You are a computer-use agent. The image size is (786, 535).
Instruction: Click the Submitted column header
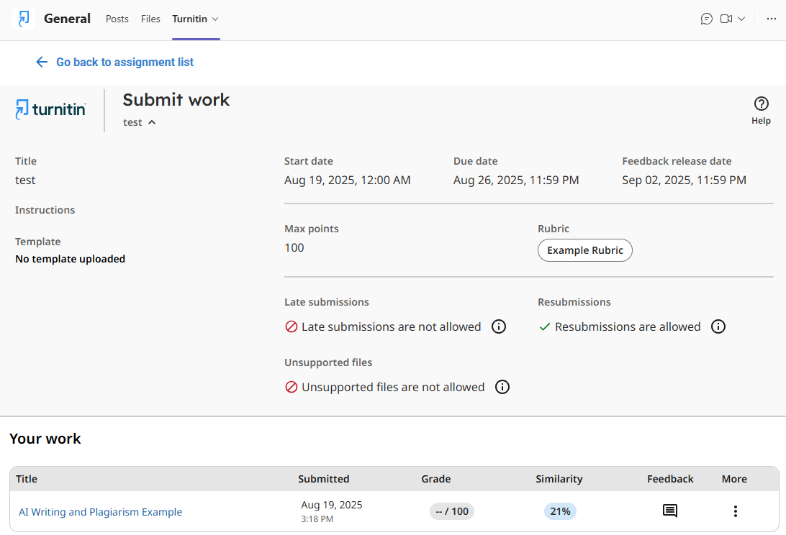(323, 479)
